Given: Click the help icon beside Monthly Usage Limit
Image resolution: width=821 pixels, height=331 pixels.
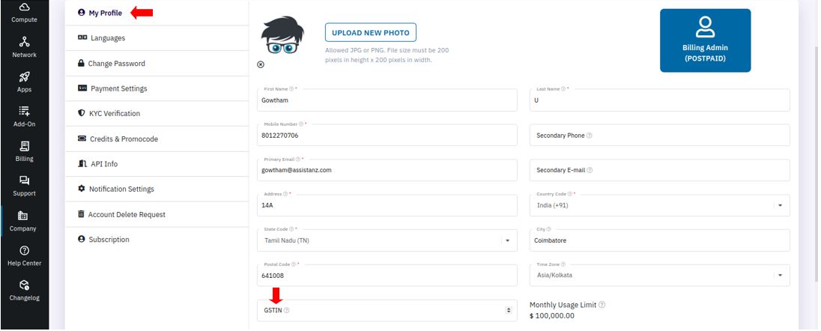Looking at the screenshot, I should coord(602,305).
